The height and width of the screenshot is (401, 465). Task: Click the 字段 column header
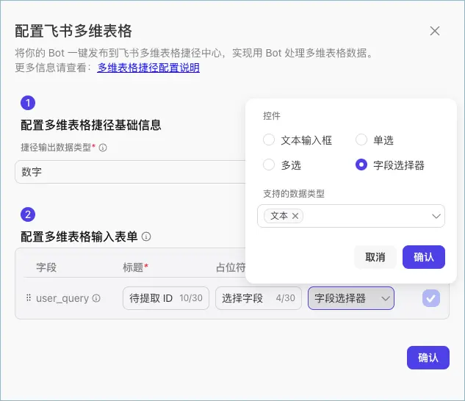[46, 267]
